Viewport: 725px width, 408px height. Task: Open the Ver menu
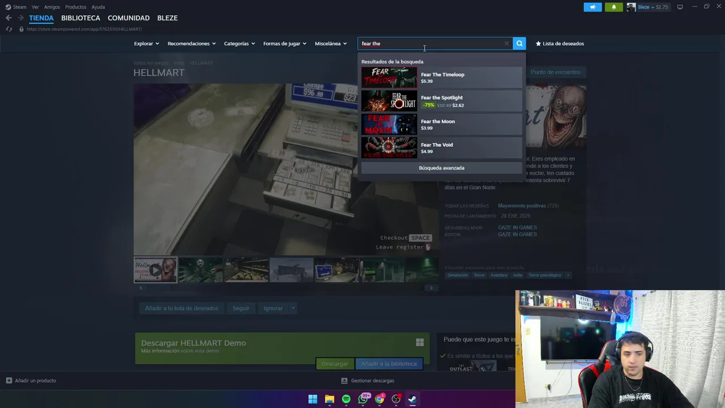35,7
